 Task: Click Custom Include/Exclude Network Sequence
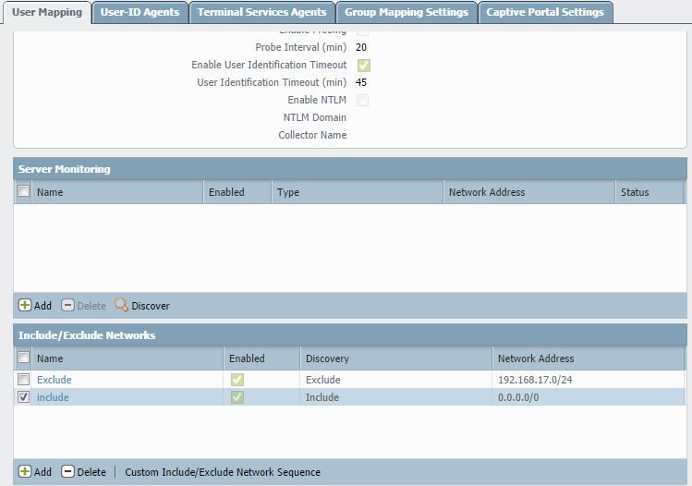(223, 472)
